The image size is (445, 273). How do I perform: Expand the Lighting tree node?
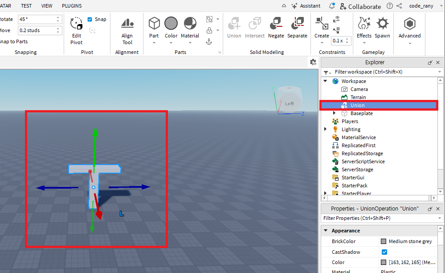pyautogui.click(x=326, y=129)
